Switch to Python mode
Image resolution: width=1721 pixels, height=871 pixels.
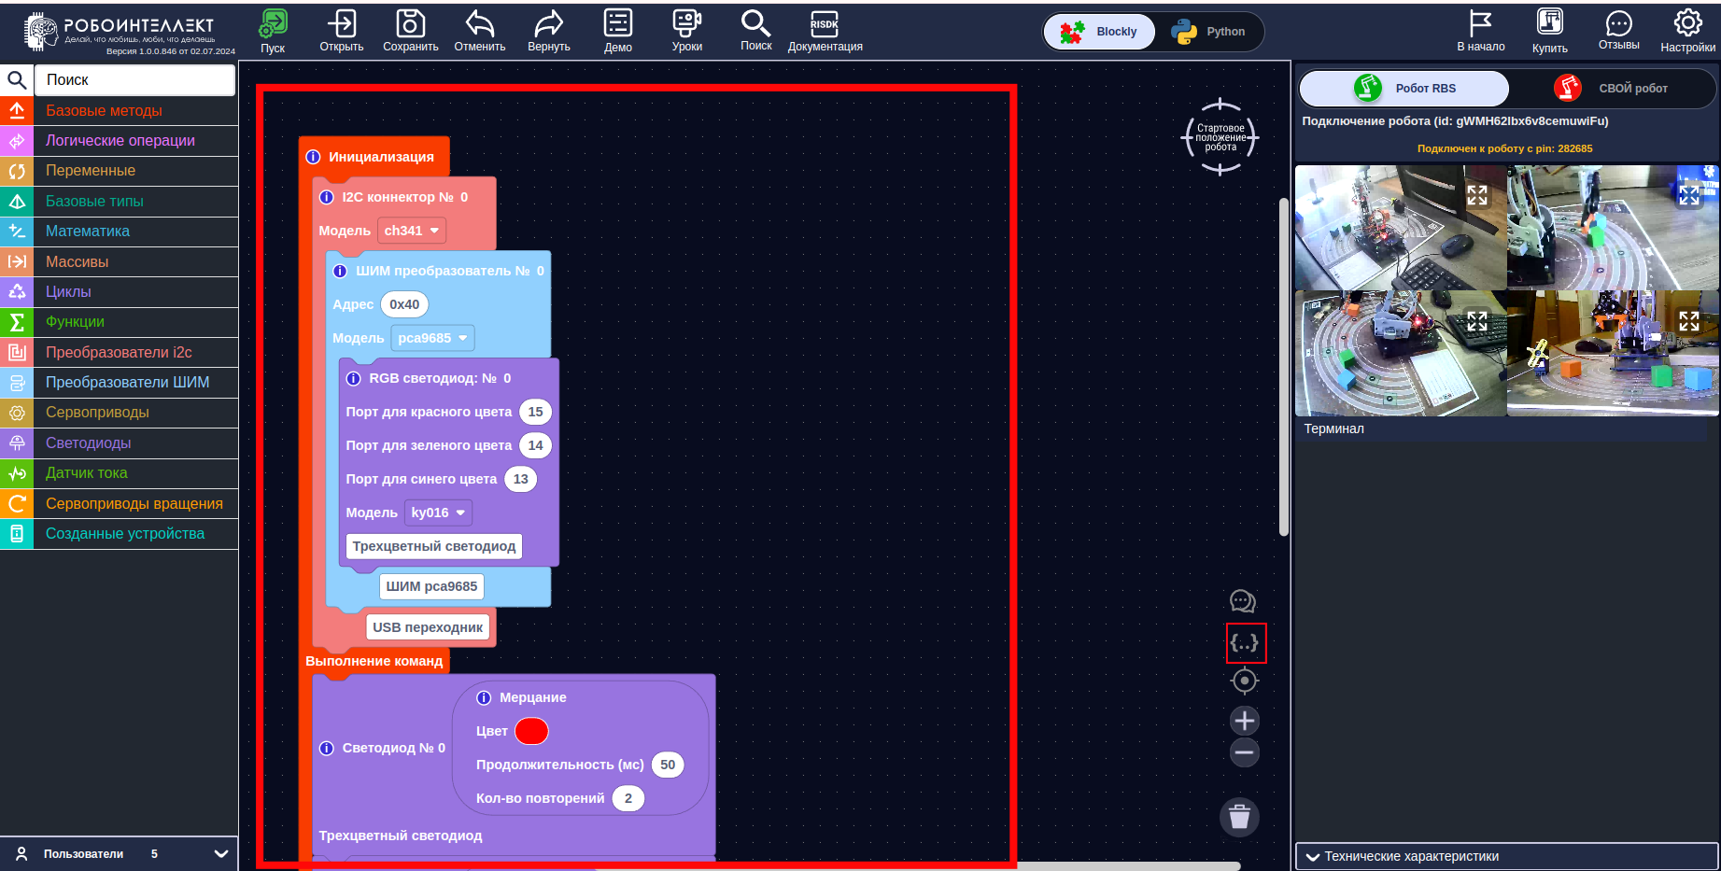pos(1208,32)
